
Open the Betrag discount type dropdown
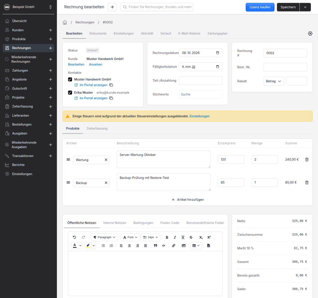coord(274,81)
